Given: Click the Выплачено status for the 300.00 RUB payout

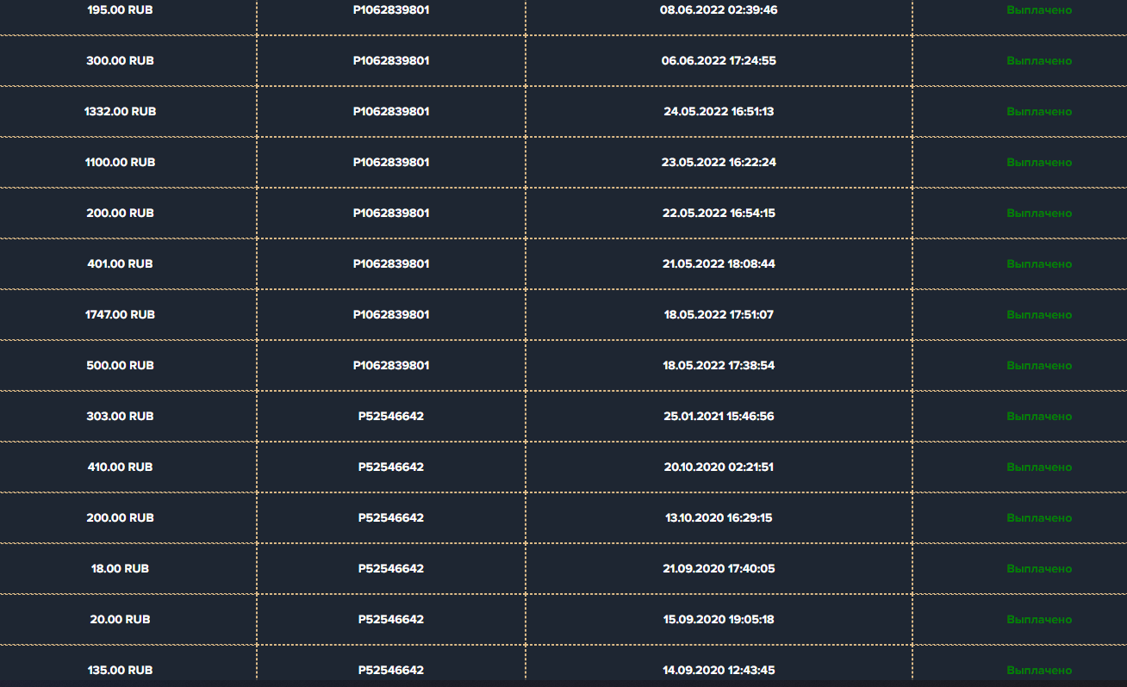Looking at the screenshot, I should 1039,61.
